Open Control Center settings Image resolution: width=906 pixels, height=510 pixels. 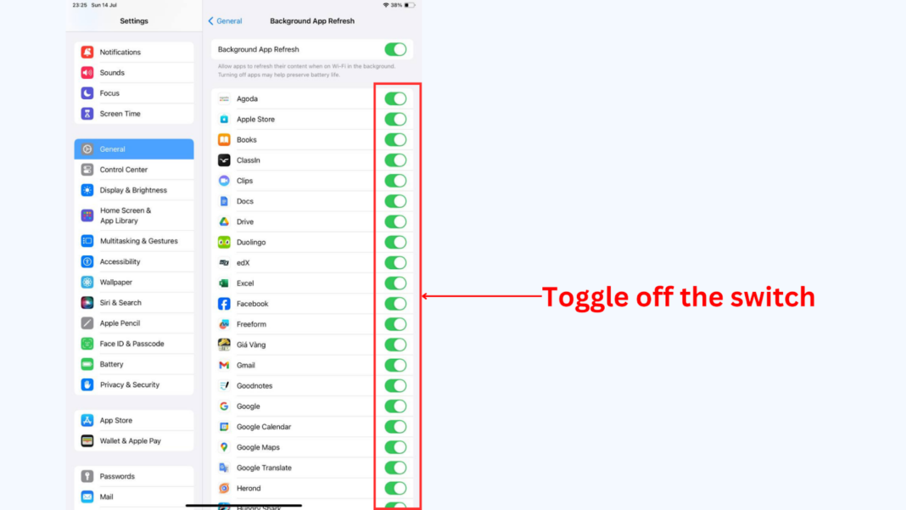[134, 170]
